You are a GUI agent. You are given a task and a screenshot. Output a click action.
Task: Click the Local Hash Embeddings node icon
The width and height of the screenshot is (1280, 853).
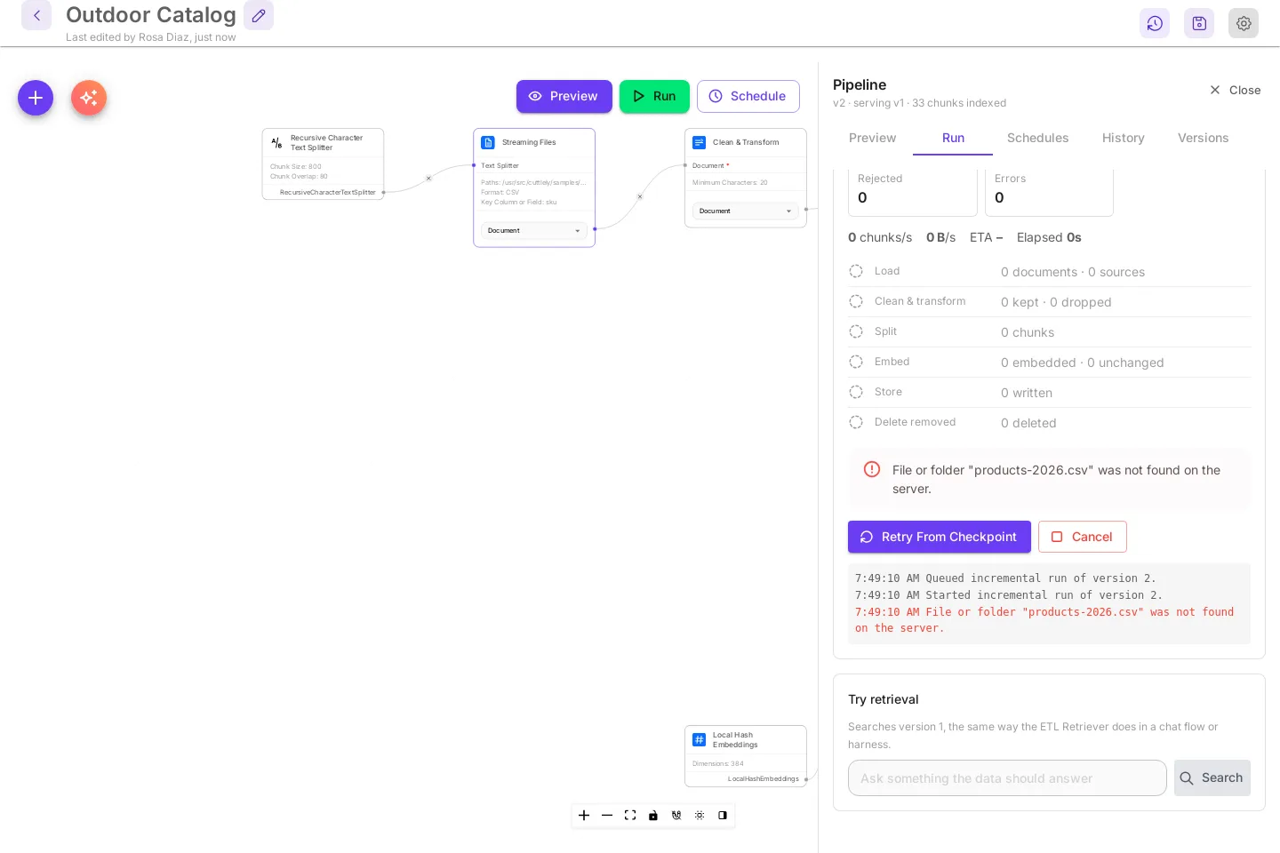(x=700, y=739)
